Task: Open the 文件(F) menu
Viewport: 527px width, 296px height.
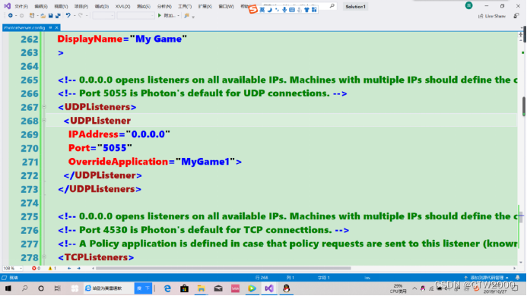Action: [21, 6]
